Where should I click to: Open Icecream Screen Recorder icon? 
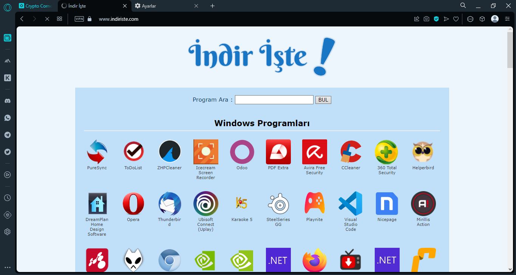click(206, 152)
